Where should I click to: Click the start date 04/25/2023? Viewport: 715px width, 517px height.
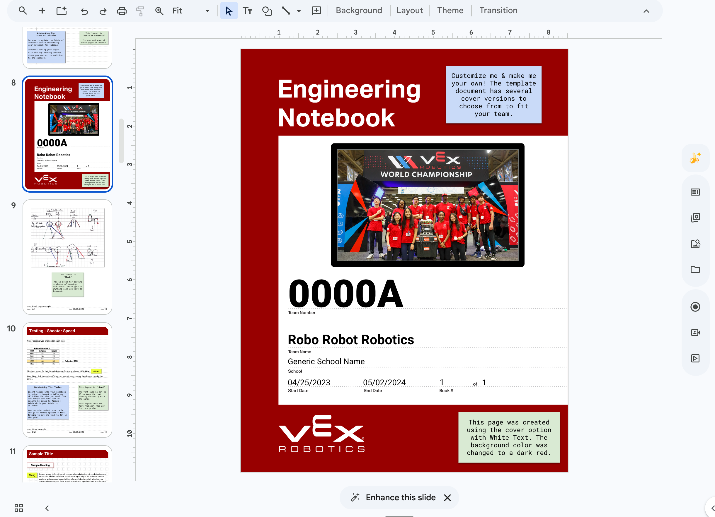click(x=309, y=382)
